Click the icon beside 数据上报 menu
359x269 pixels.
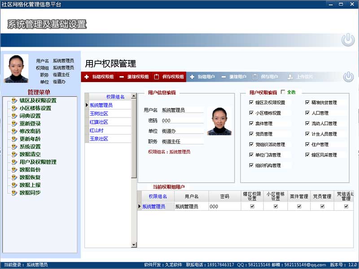[x=14, y=185]
